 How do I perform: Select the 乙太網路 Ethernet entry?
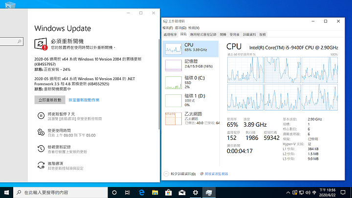point(190,118)
